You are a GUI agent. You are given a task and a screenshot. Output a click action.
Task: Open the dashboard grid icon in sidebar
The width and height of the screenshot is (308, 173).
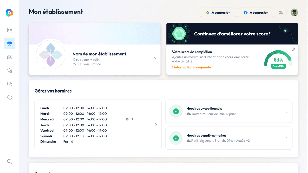[x=9, y=30]
